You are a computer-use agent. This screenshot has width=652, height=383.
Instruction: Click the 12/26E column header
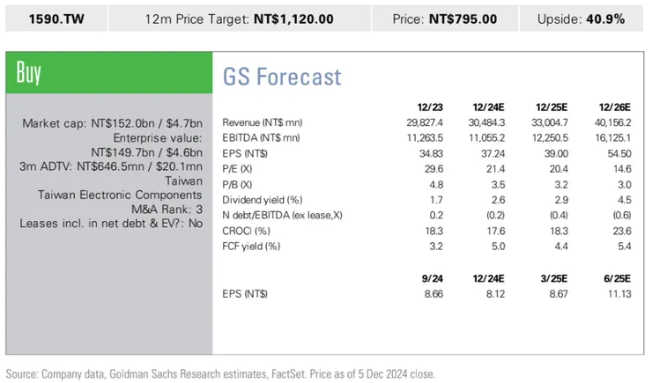(x=615, y=107)
